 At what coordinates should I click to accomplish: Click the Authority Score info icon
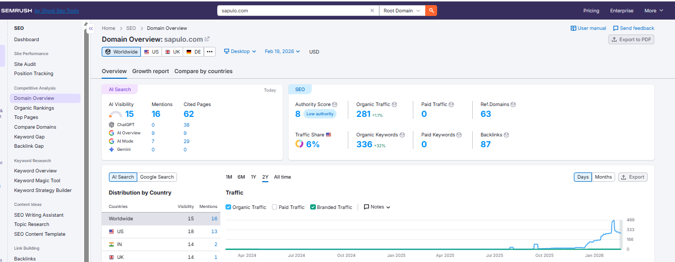tap(335, 104)
